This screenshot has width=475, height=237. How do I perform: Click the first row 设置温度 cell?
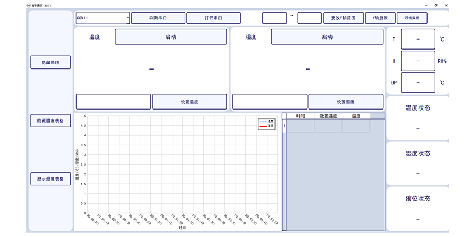[x=328, y=126]
